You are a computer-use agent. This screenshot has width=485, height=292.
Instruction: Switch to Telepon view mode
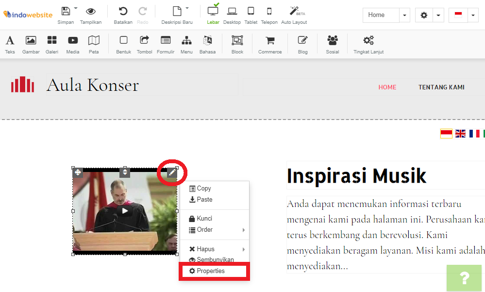click(x=269, y=11)
